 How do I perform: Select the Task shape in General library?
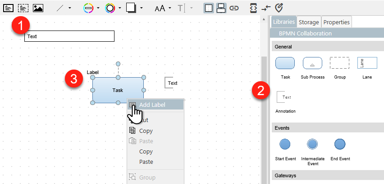pyautogui.click(x=285, y=63)
